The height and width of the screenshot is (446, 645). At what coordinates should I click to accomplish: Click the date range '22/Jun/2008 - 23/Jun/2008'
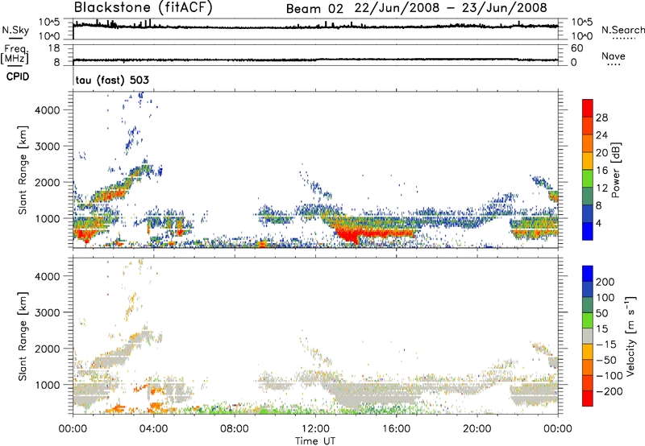[451, 8]
